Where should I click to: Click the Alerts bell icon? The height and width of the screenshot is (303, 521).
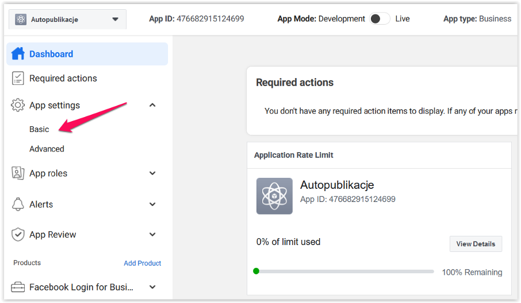click(18, 204)
